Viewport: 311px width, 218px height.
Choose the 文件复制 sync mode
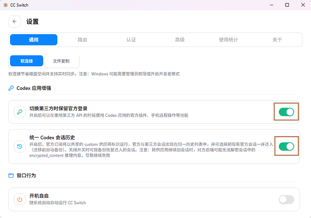(x=61, y=61)
